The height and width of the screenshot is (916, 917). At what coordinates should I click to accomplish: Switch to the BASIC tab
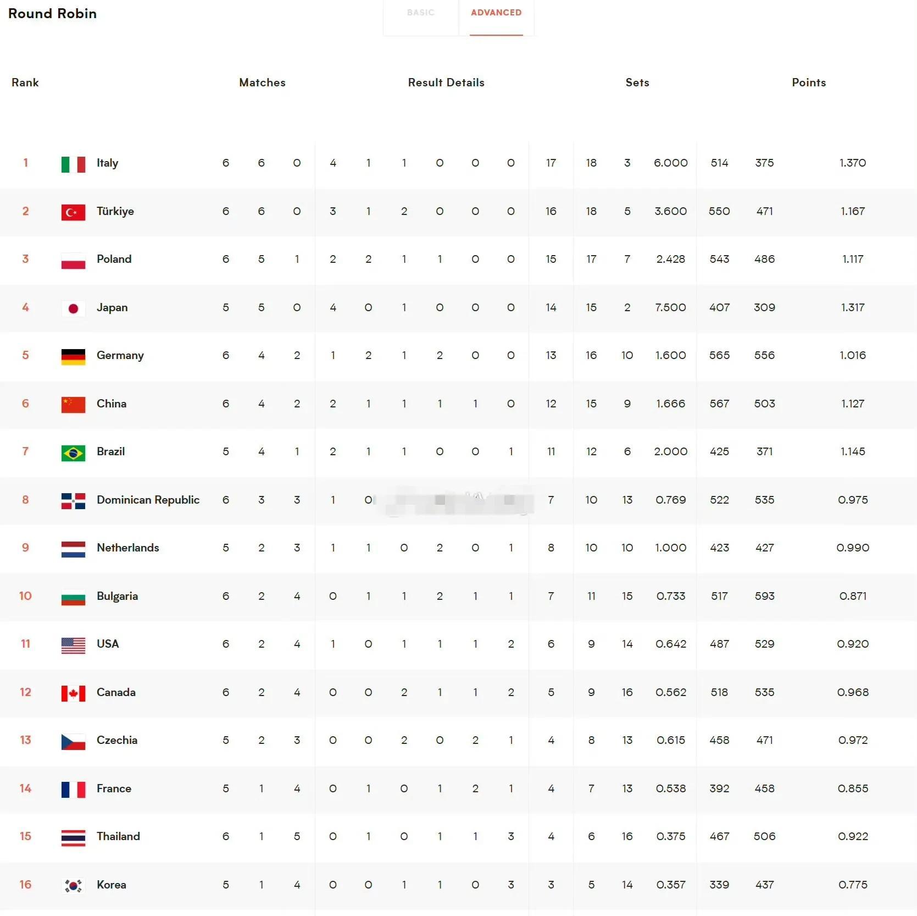(x=421, y=13)
